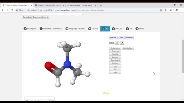Screen dimensions: 184x103
Task: Open the zoom magnifier icon in address bar
Action: [161, 10]
